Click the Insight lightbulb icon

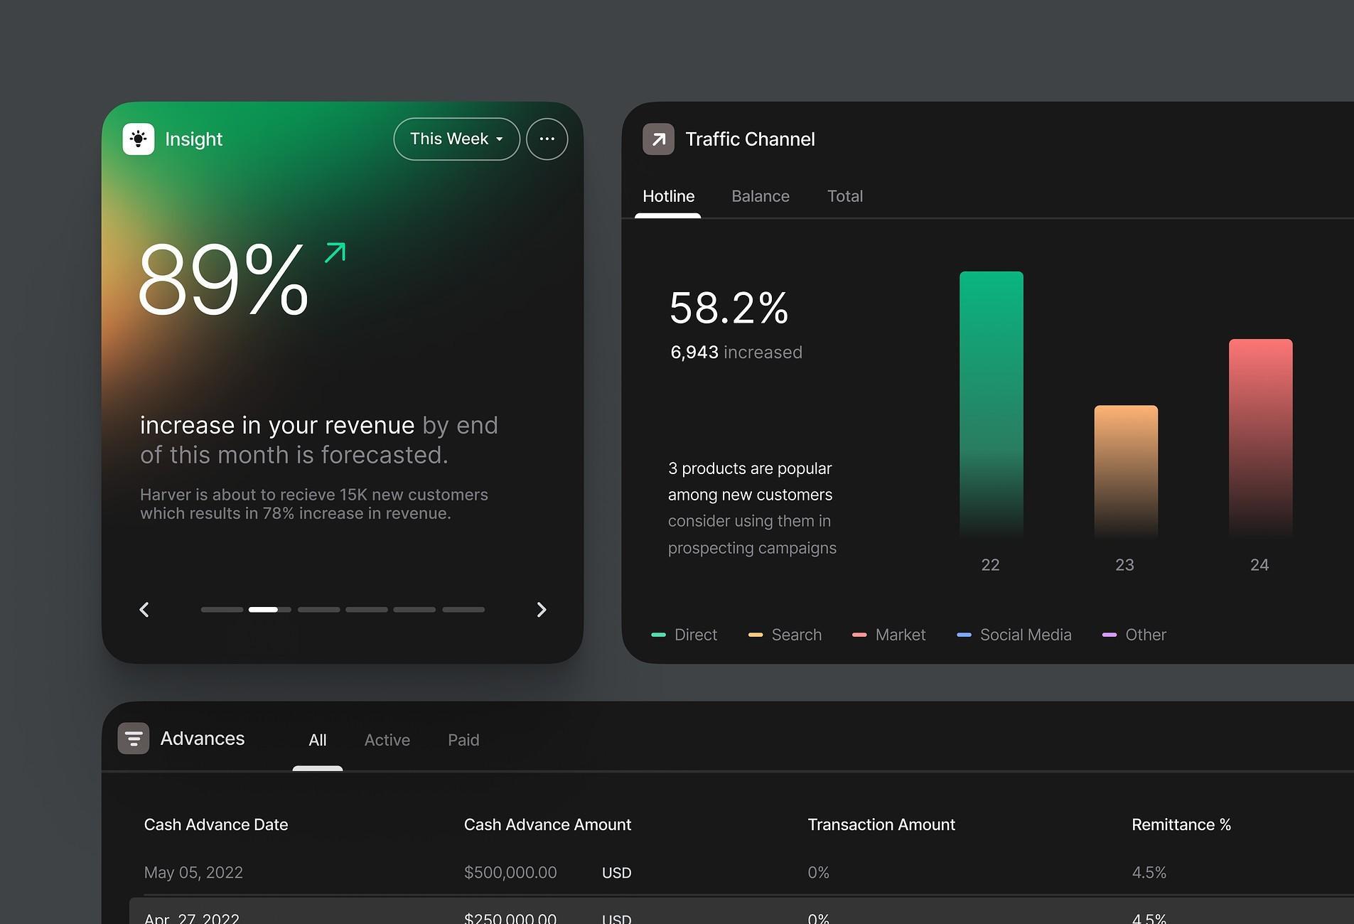139,139
